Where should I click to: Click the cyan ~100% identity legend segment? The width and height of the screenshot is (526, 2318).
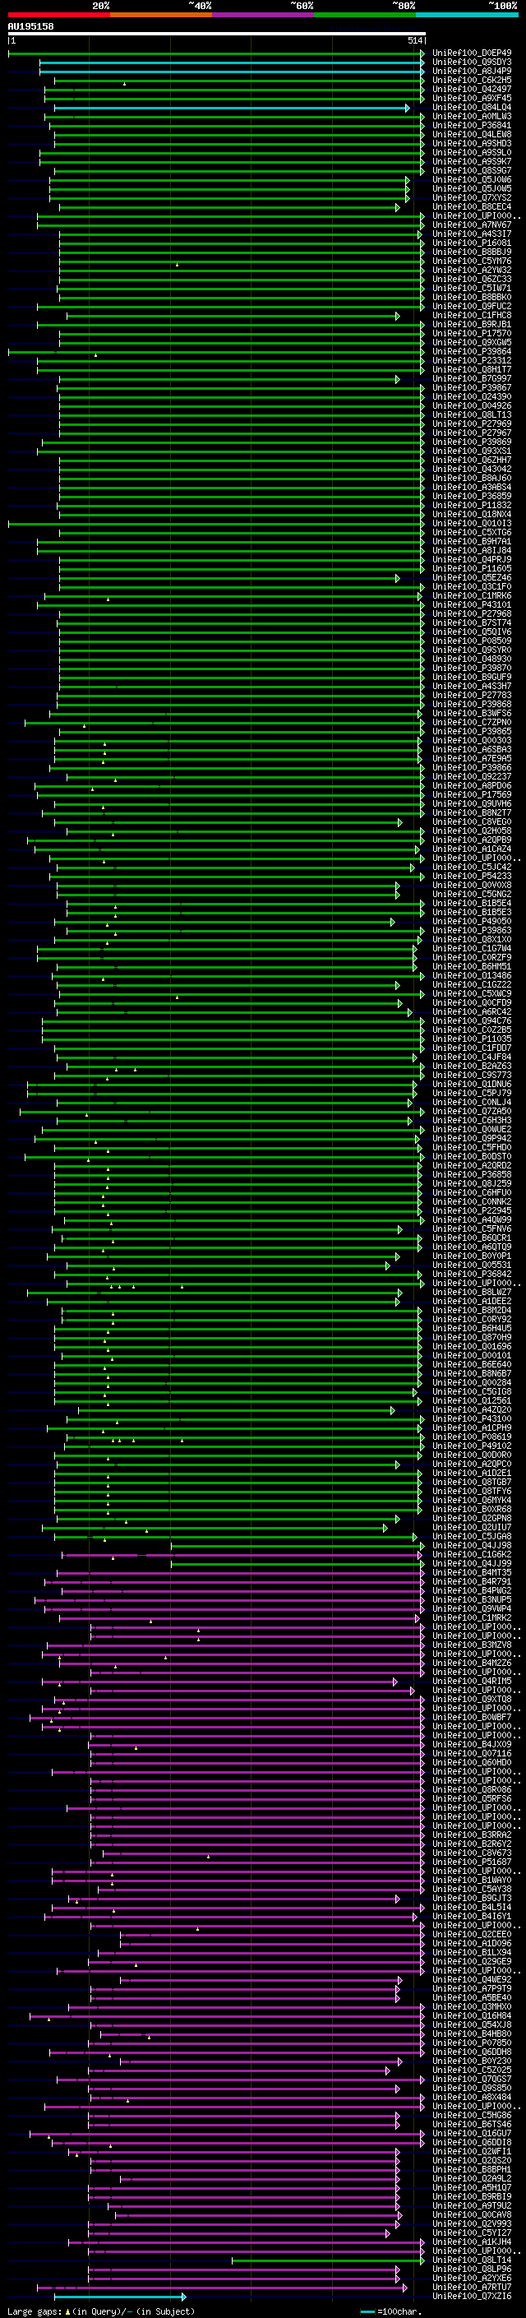click(x=468, y=16)
